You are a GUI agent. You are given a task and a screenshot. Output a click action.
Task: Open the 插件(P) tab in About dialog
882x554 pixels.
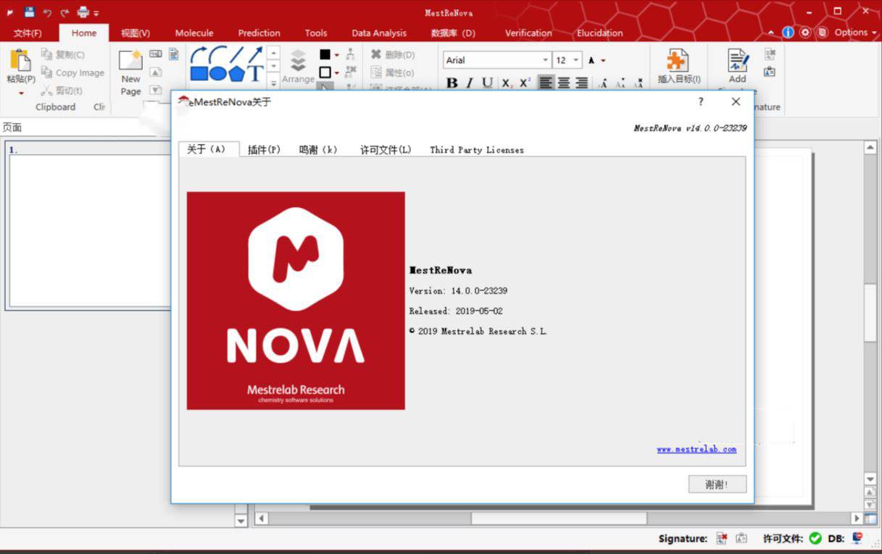coord(264,150)
